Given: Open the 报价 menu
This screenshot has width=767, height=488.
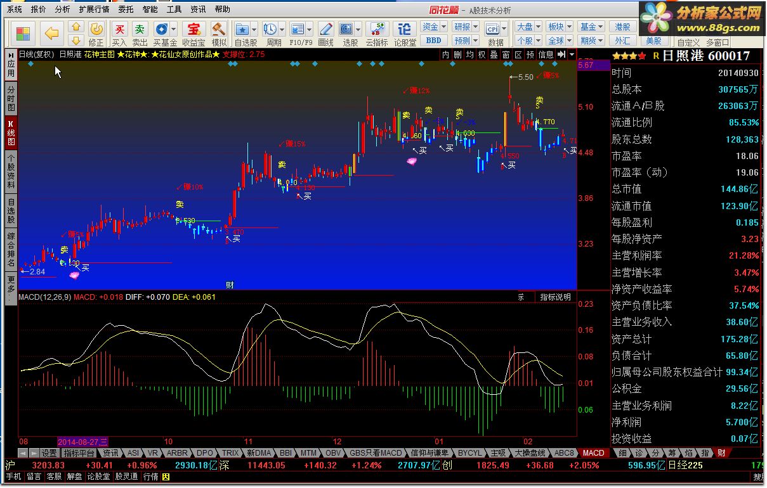Looking at the screenshot, I should pos(38,10).
